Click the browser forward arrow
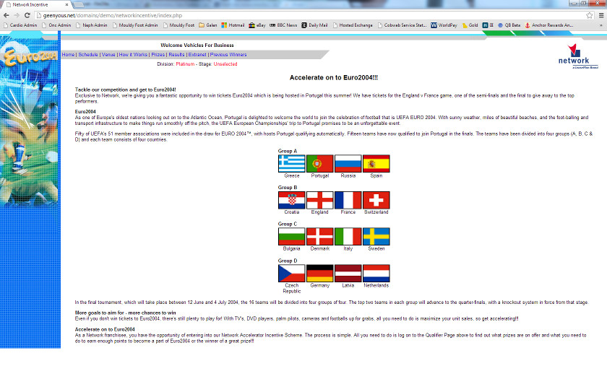Screen dimensions: 607x379 tap(16, 15)
